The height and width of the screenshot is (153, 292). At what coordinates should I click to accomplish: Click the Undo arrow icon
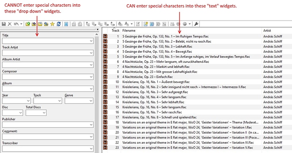(x=16, y=24)
